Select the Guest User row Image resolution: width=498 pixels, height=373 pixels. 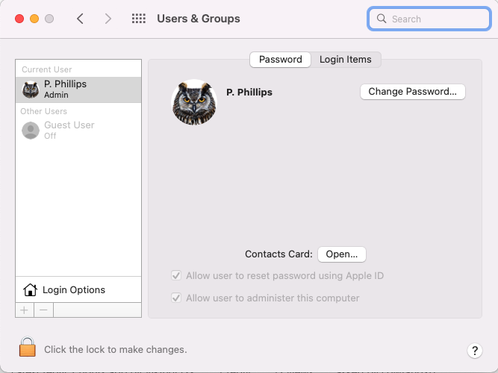pyautogui.click(x=78, y=130)
